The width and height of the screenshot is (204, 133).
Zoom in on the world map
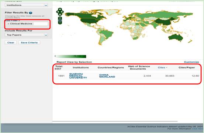coord(60,18)
